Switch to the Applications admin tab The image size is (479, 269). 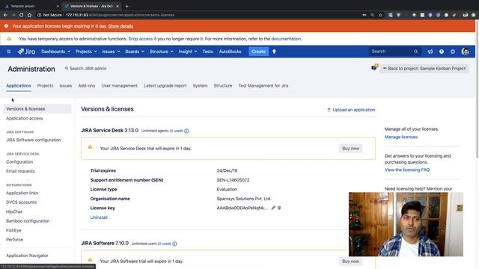click(19, 86)
